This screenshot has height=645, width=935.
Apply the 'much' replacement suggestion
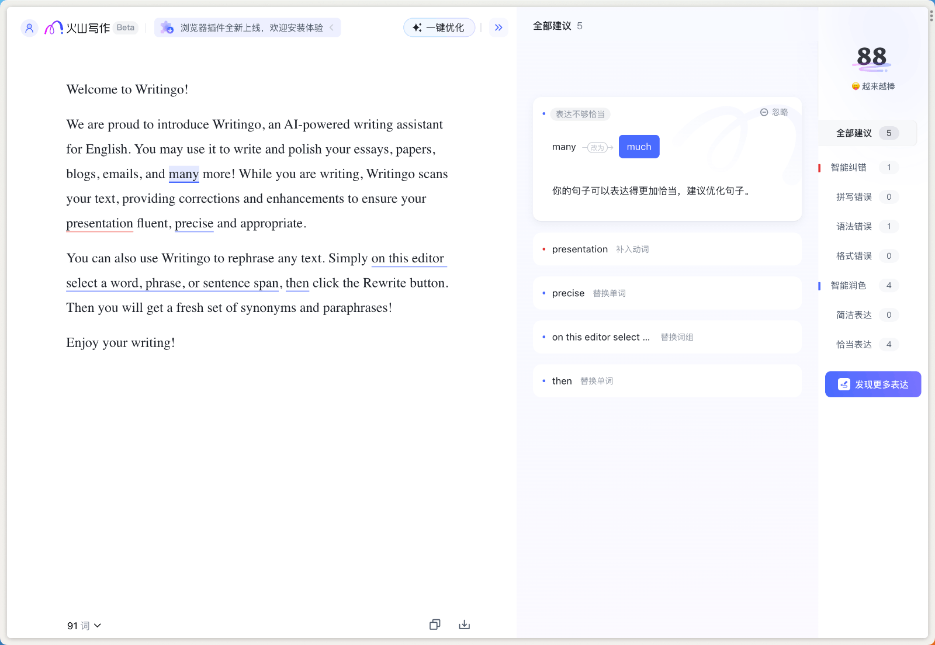(x=639, y=147)
